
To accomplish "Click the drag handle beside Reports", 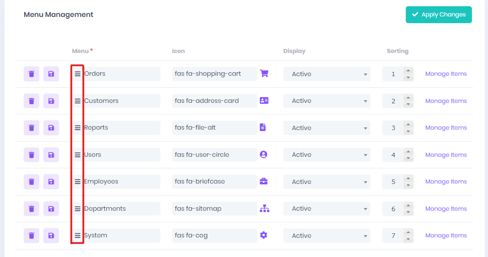I will [x=77, y=128].
